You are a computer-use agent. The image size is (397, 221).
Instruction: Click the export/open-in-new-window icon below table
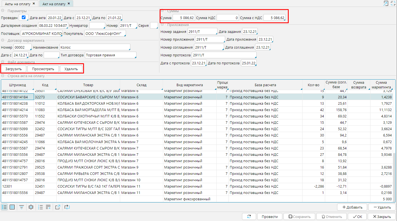57,207
